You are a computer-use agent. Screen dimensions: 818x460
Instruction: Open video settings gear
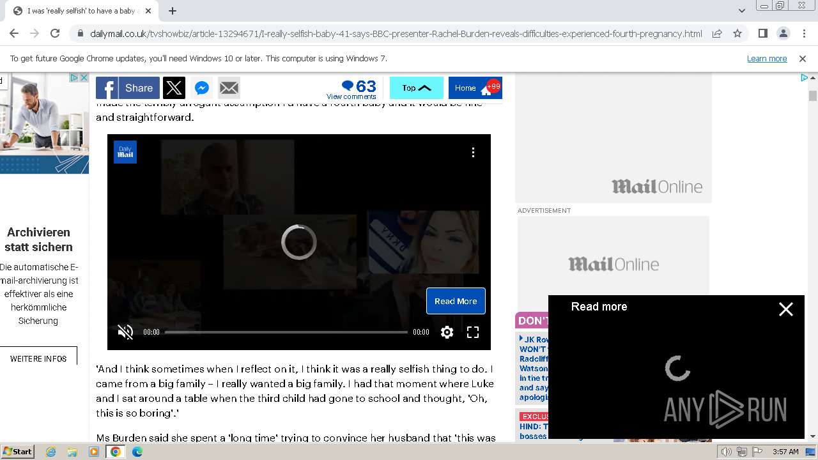[x=447, y=332]
